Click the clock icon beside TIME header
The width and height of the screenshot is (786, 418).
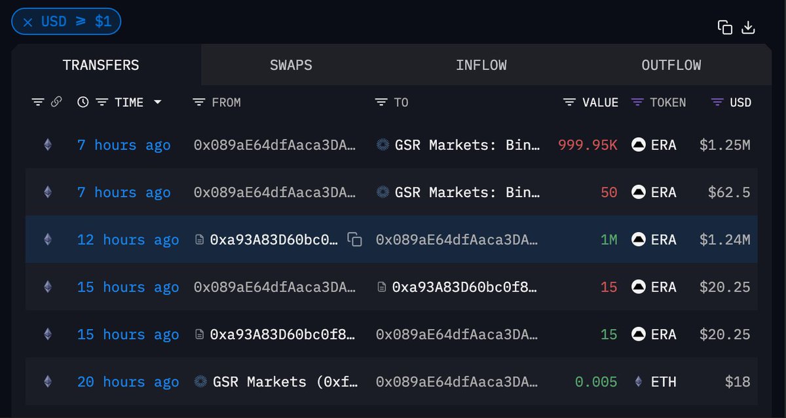pyautogui.click(x=83, y=102)
